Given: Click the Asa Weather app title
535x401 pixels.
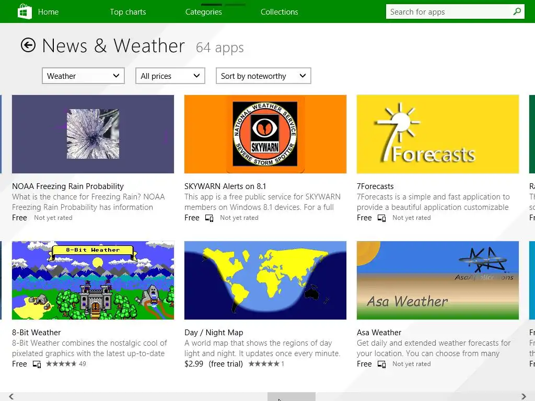Looking at the screenshot, I should tap(379, 333).
